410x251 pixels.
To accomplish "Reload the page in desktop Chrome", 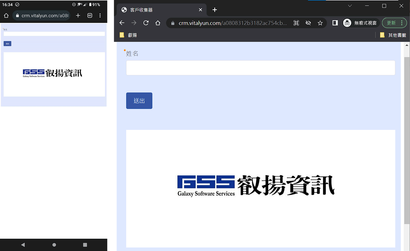I will click(x=146, y=23).
